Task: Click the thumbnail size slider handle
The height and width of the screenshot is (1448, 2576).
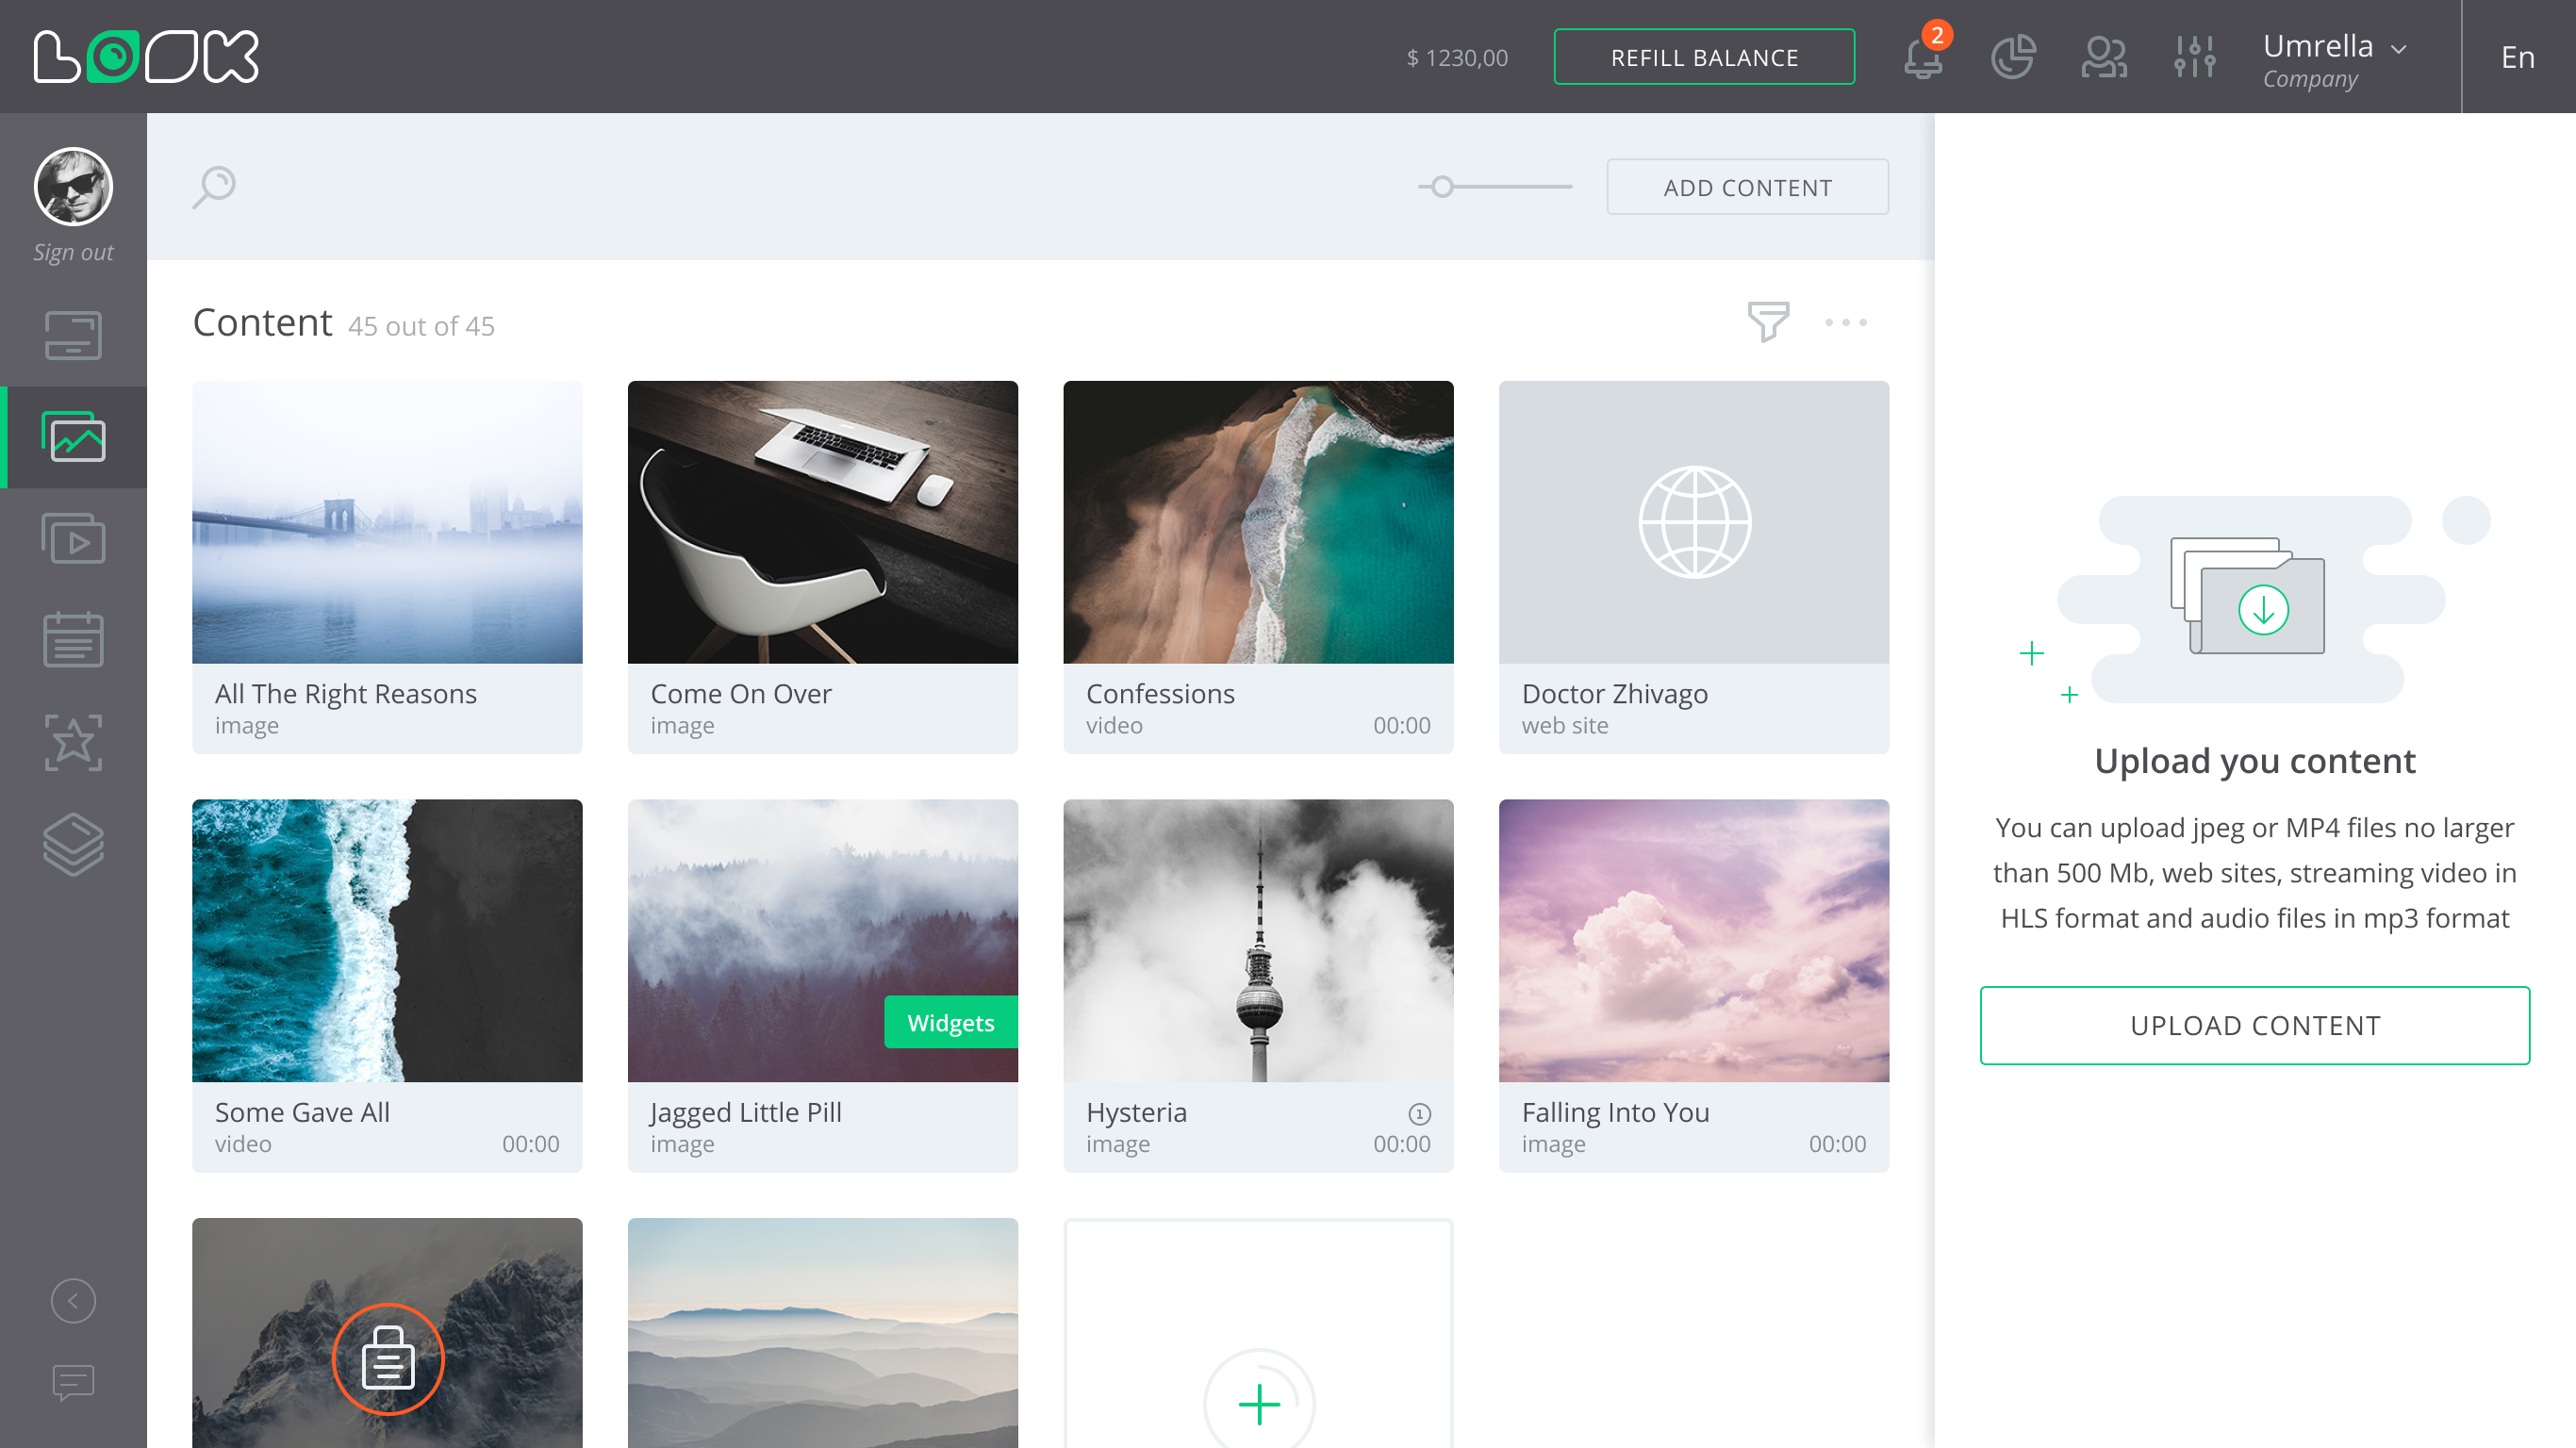Action: pos(1441,187)
